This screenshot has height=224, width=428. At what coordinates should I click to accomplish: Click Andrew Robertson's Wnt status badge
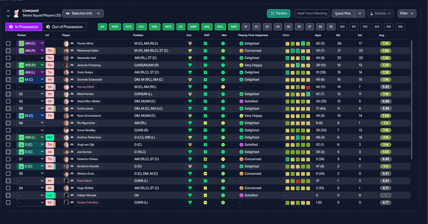click(50, 138)
